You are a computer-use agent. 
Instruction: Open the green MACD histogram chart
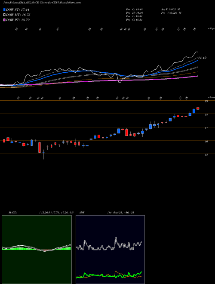pos(37,250)
